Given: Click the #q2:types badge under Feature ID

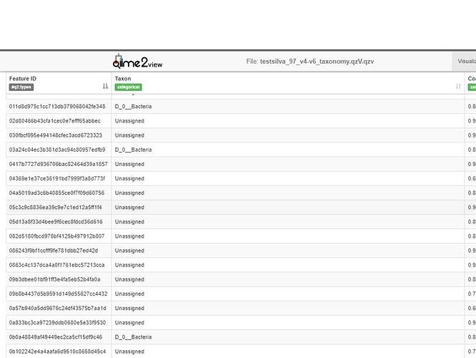Looking at the screenshot, I should pyautogui.click(x=21, y=87).
